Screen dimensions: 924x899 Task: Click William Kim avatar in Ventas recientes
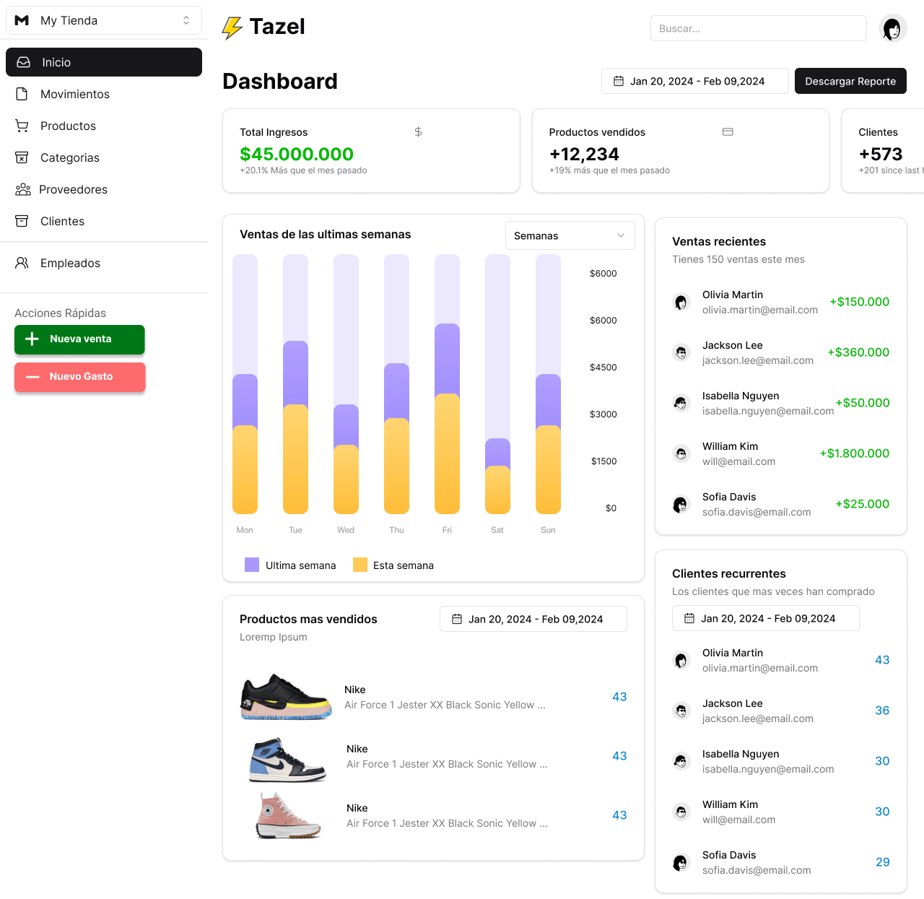tap(681, 453)
